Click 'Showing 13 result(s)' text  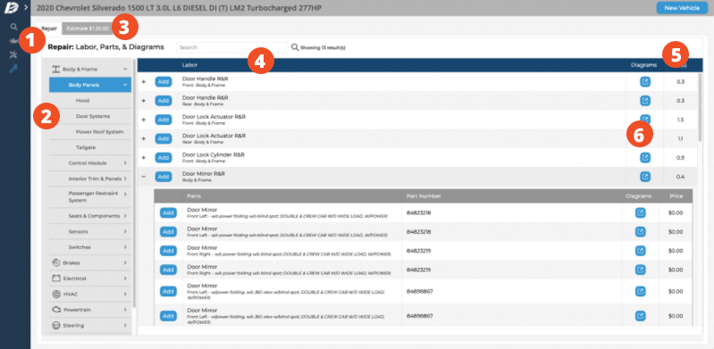click(323, 47)
